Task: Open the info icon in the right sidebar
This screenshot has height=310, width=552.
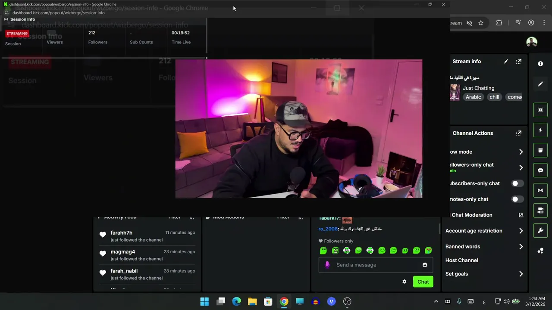Action: 540,64
